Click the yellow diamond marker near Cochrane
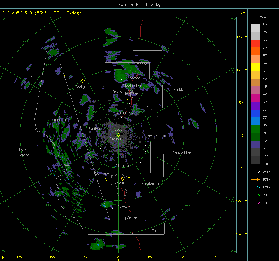This screenshot has width=279, height=261. [106, 179]
